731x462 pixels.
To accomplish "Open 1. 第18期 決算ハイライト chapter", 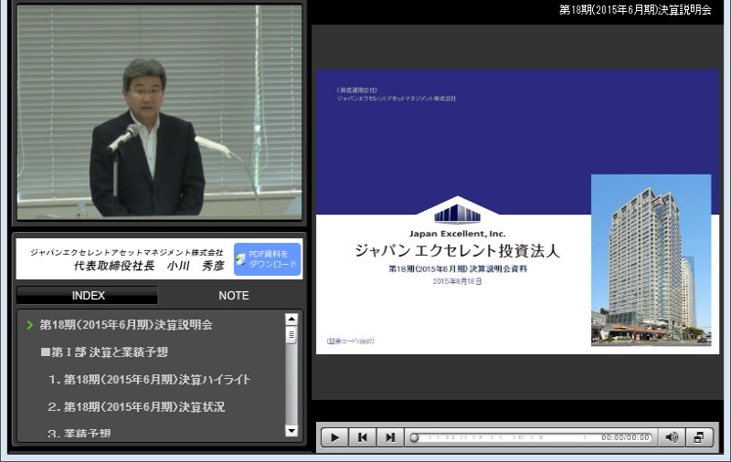I will coord(149,380).
